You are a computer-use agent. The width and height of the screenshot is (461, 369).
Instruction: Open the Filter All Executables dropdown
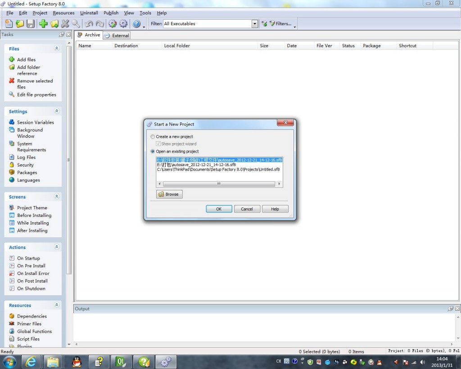pyautogui.click(x=255, y=24)
